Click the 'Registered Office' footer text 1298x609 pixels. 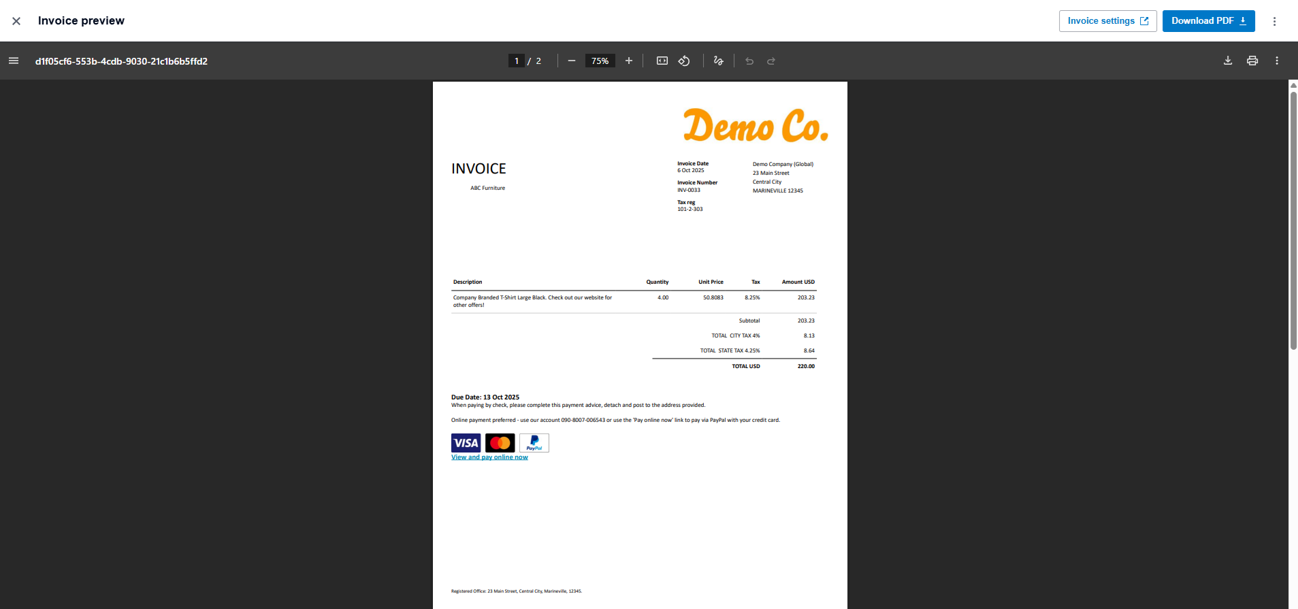coord(517,591)
